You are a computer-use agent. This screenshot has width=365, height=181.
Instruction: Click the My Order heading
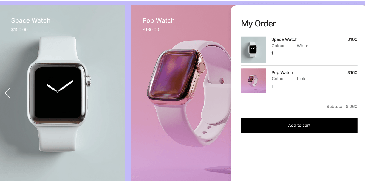(x=258, y=24)
